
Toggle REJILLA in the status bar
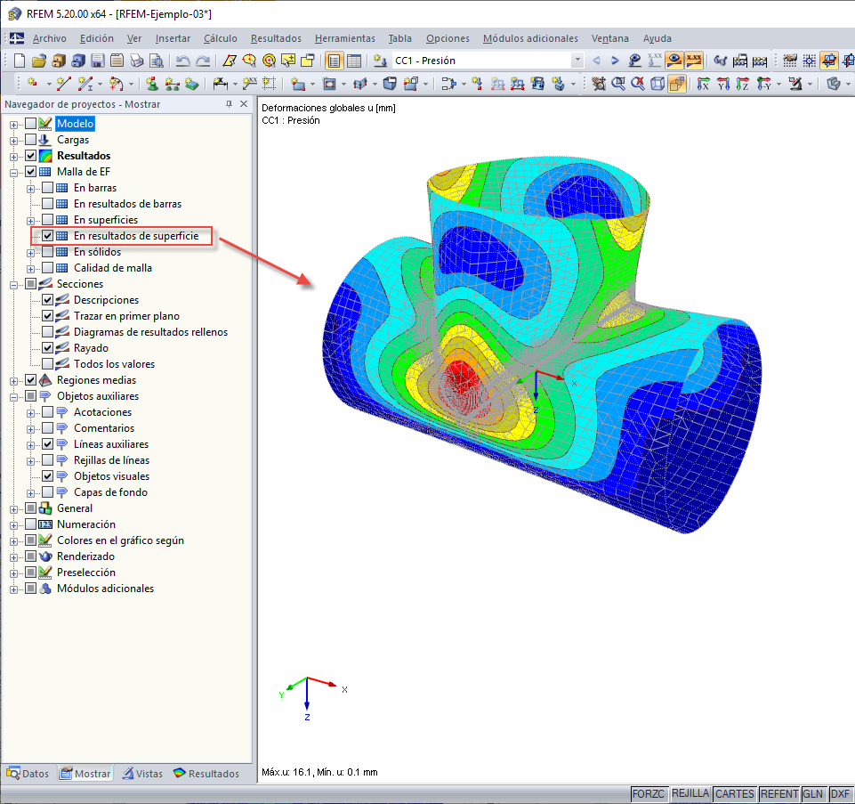coord(690,793)
